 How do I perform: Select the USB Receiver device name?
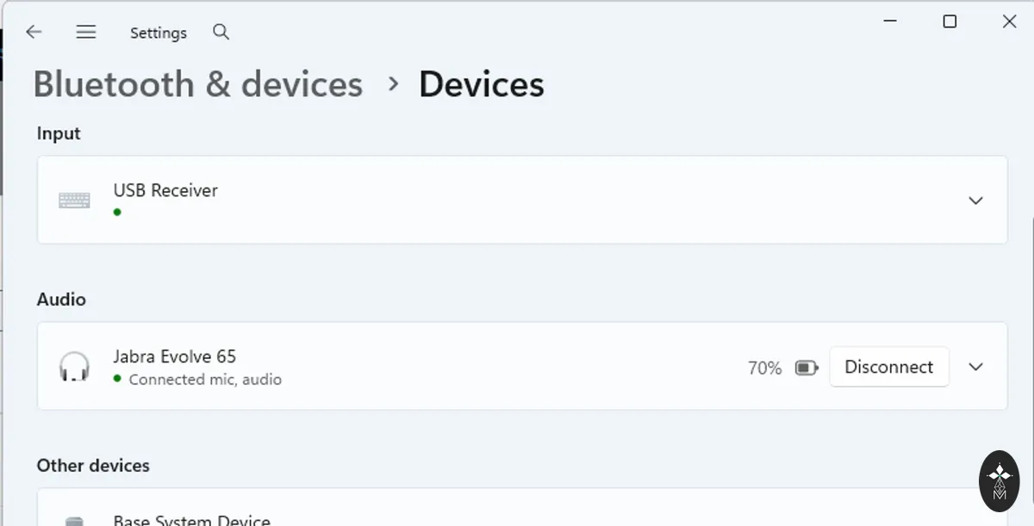tap(165, 190)
